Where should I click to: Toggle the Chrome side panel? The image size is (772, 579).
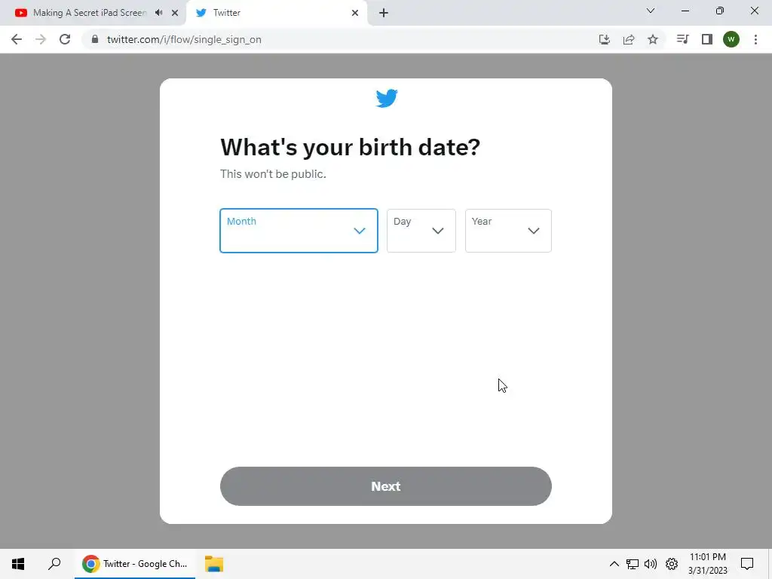(707, 39)
